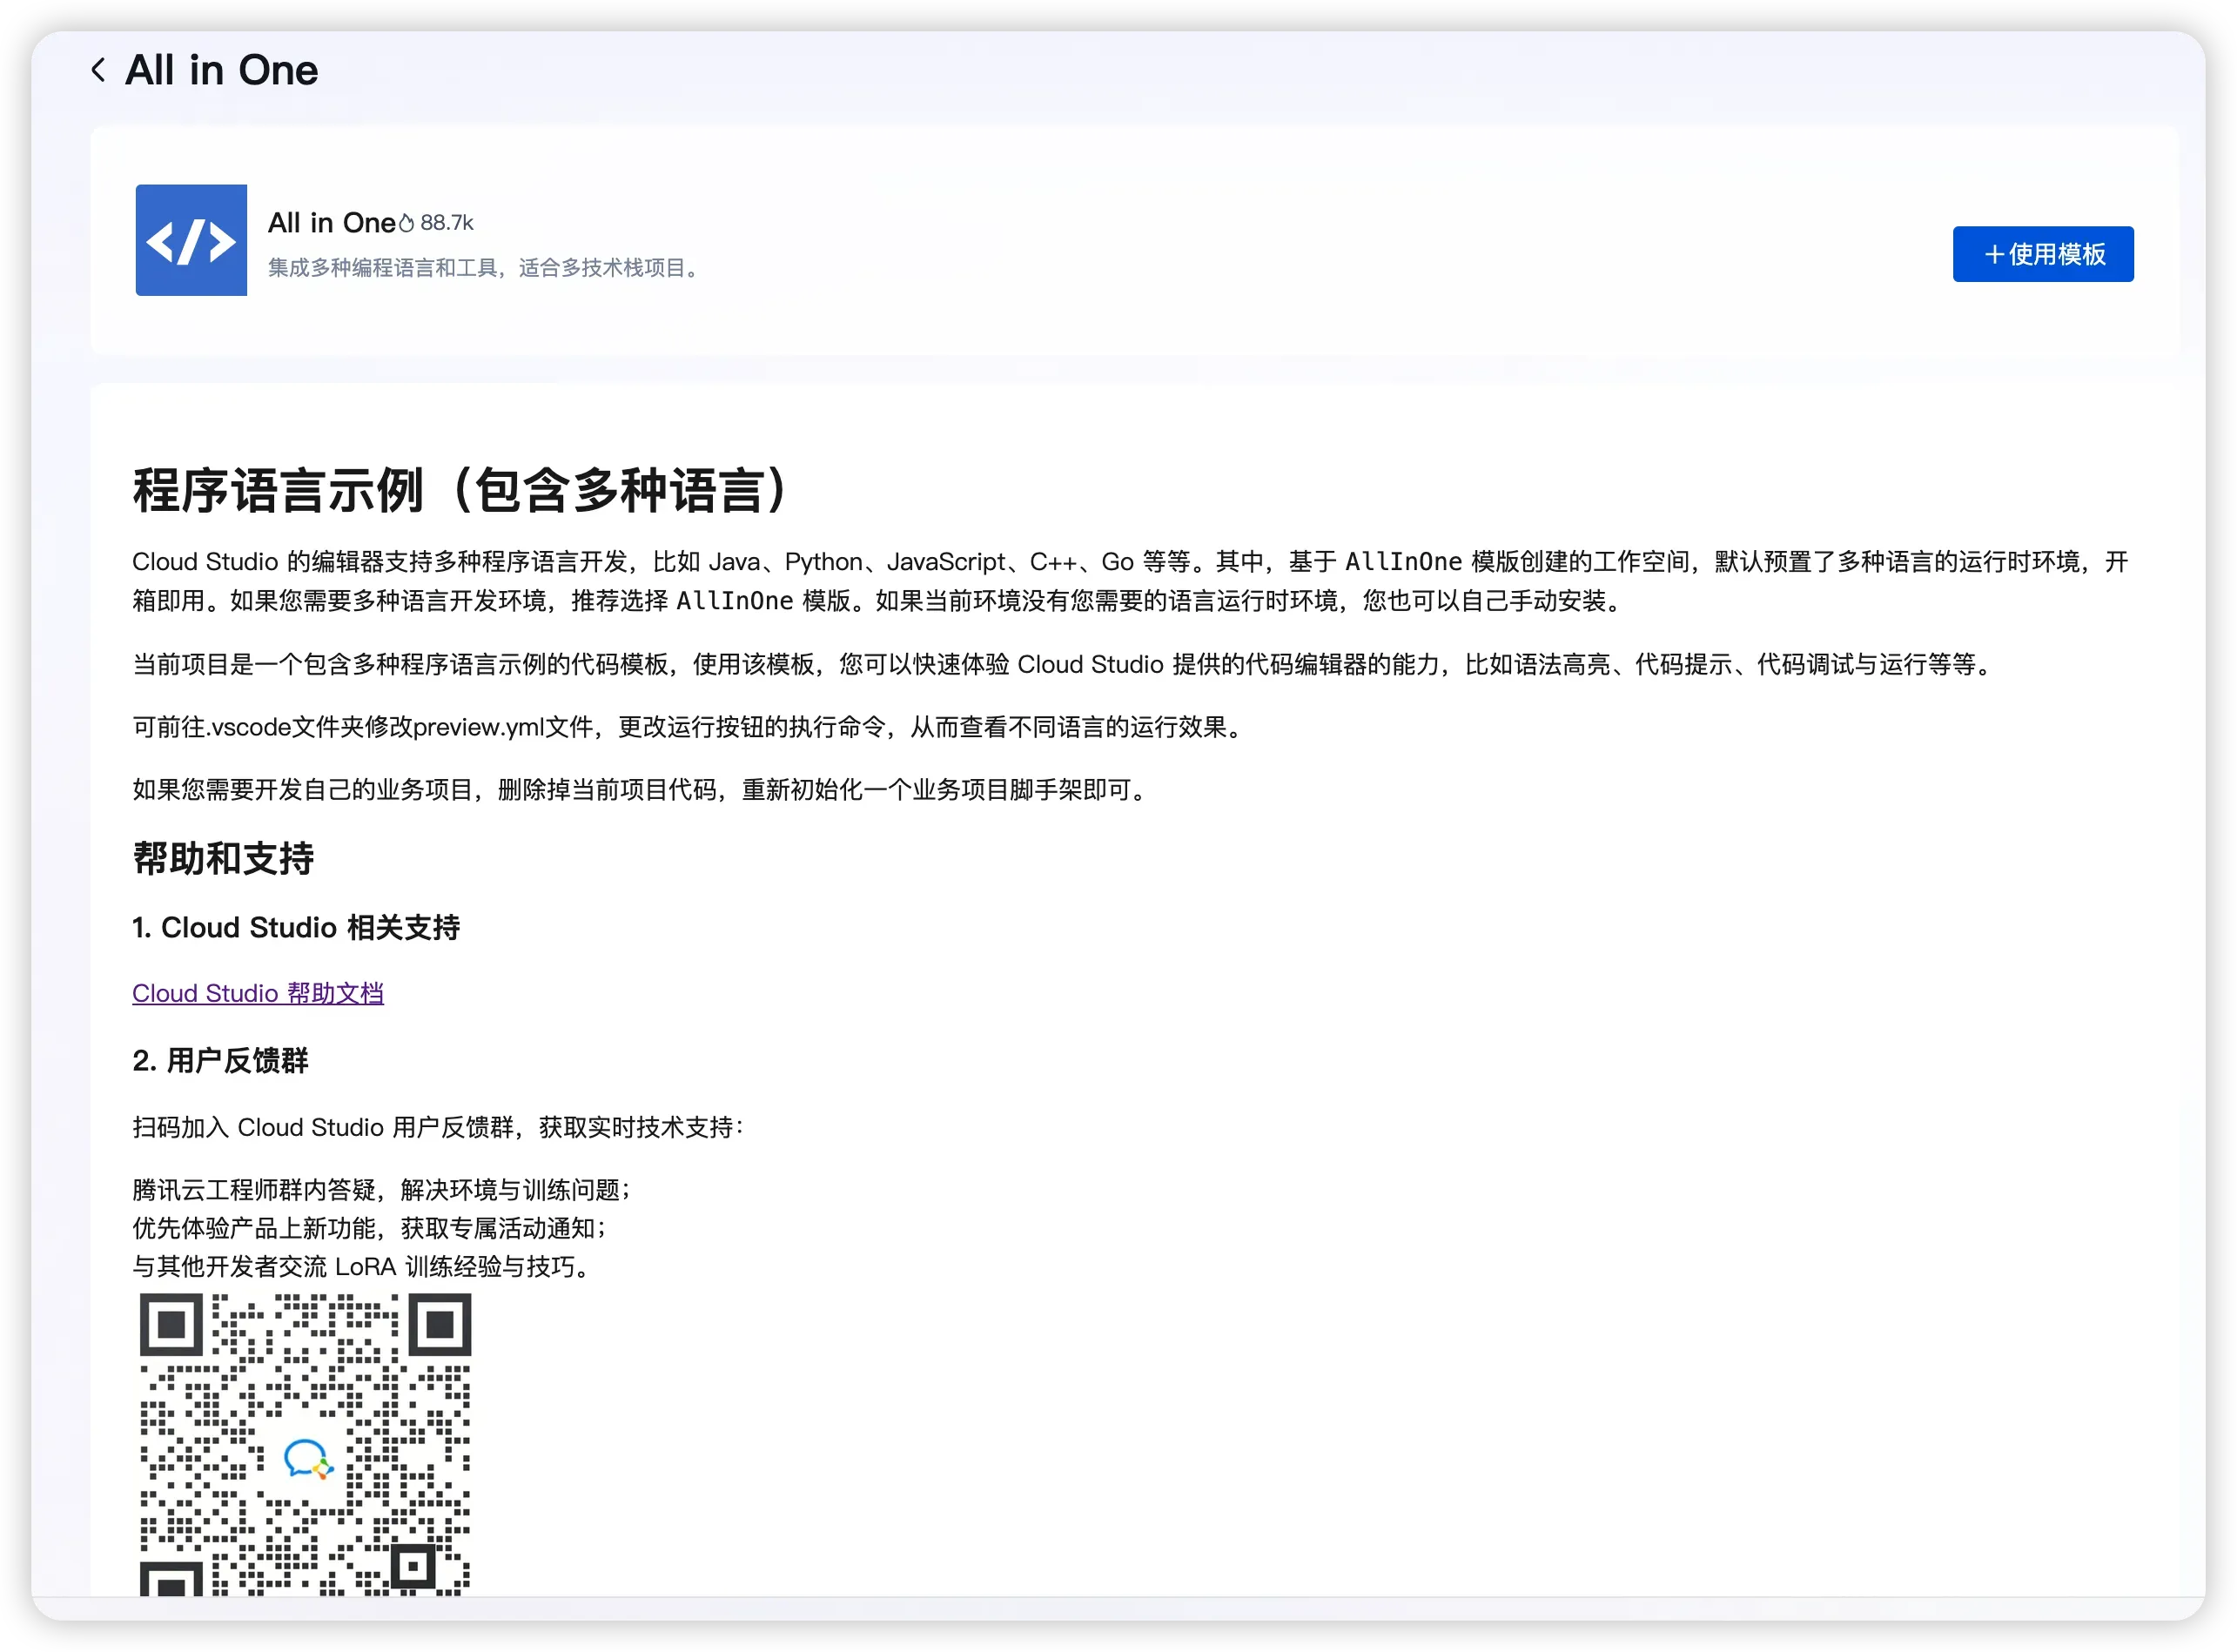The image size is (2237, 1652).
Task: Click the QR code's top-right finder square
Action: coord(439,1325)
